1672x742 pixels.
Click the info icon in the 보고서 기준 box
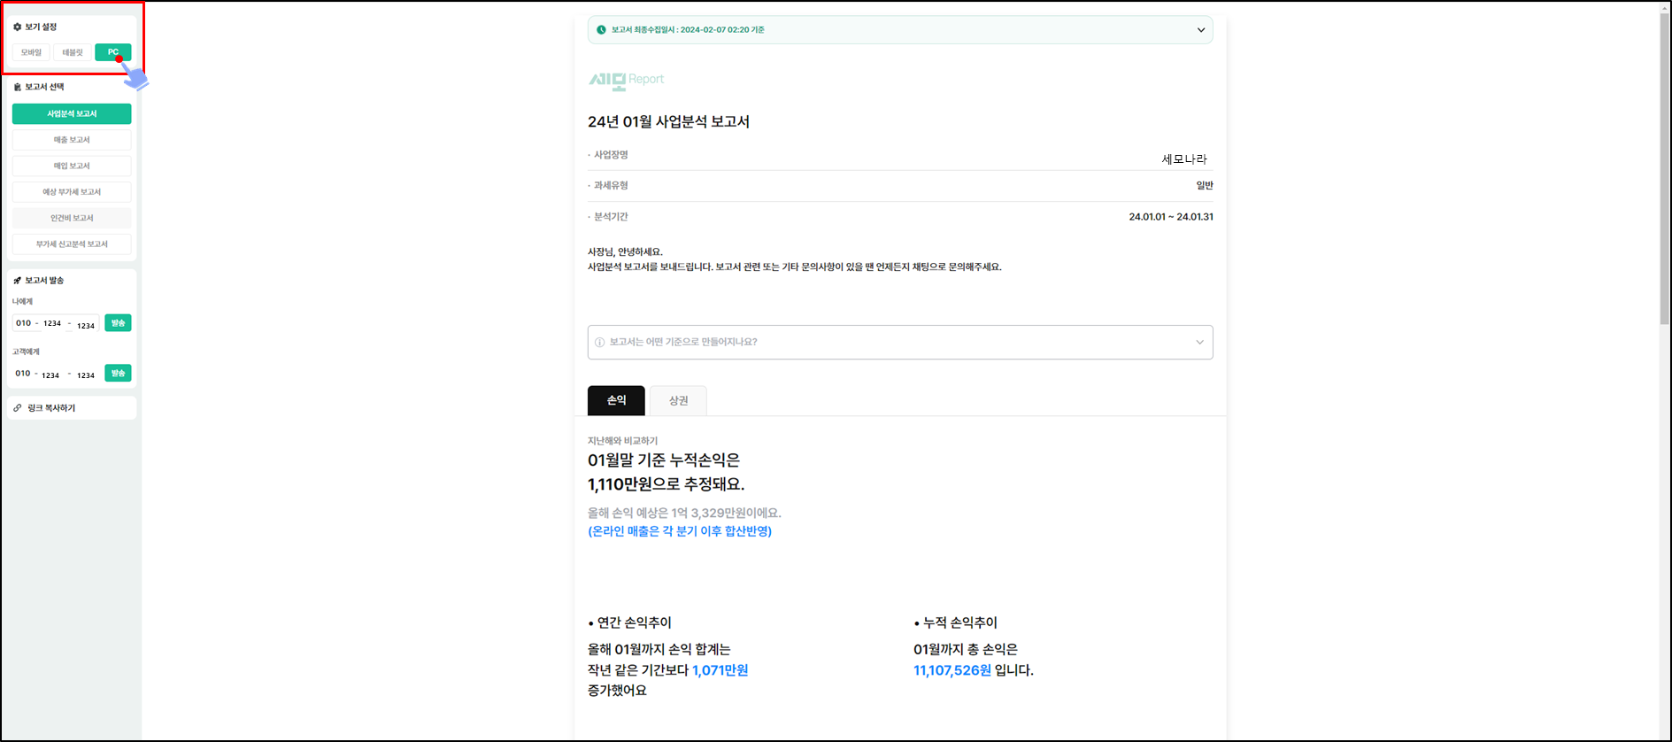coord(599,343)
